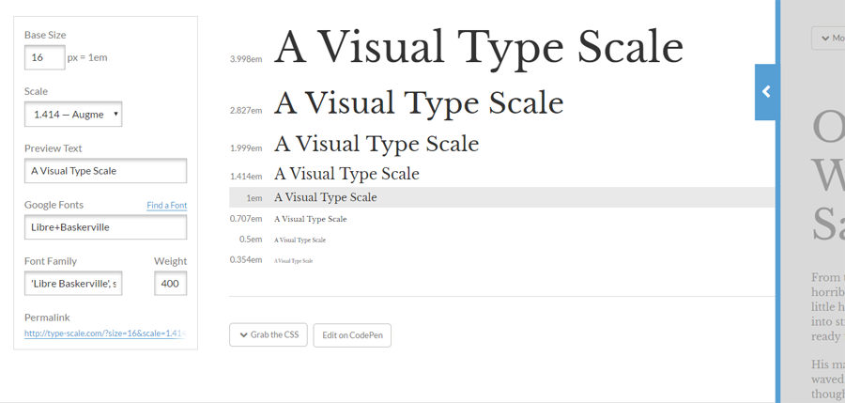Click the Permalink type-scale.com URL
The height and width of the screenshot is (403, 845).
[x=105, y=333]
